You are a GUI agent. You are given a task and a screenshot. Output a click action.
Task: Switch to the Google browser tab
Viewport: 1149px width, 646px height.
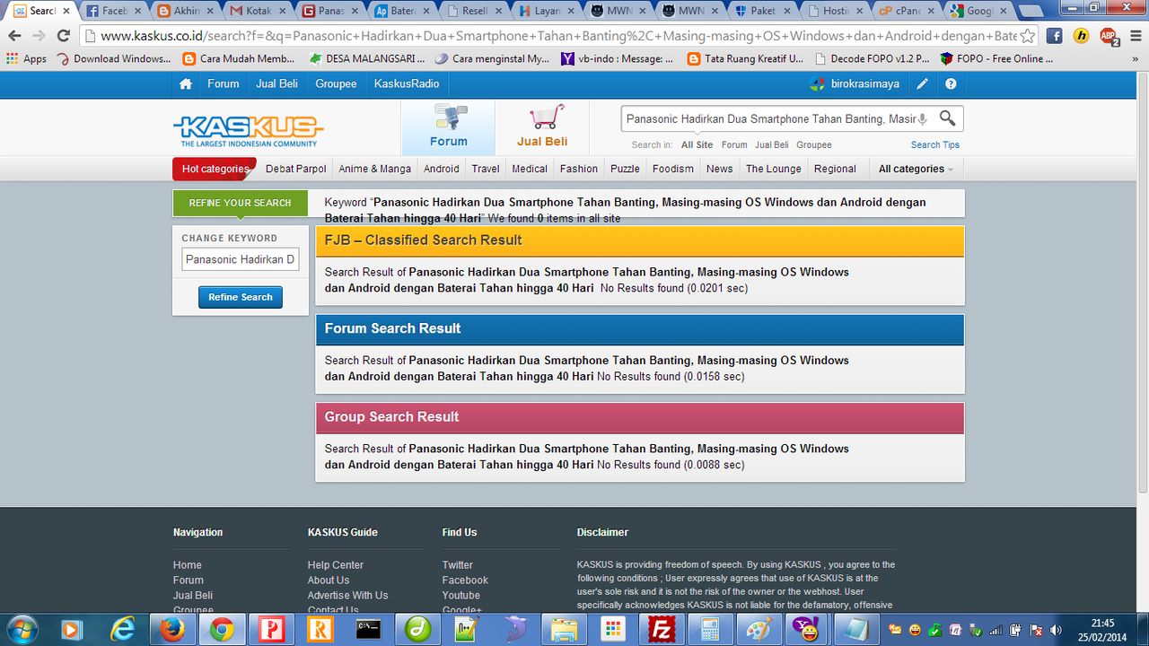978,12
